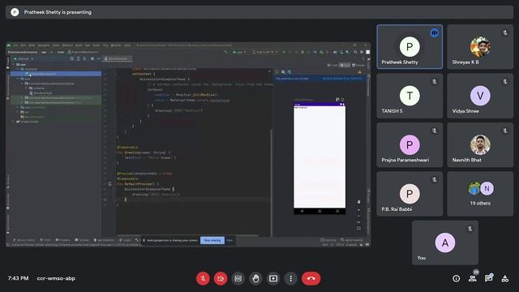Screen dimensions: 519x292
Task: Open the Build menu in Android Studio
Action: click(x=79, y=45)
